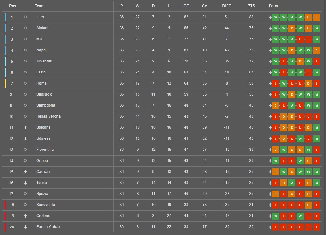
Task: Click Udinese's downward position change arrow
Action: click(25, 138)
